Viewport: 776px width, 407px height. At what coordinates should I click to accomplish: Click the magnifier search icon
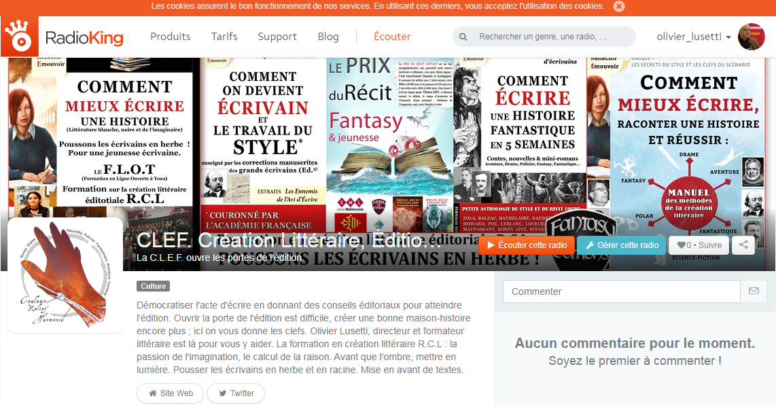point(463,37)
